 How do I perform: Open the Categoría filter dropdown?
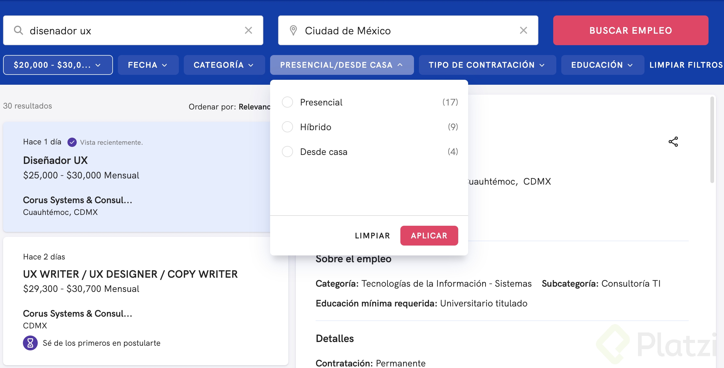[224, 65]
